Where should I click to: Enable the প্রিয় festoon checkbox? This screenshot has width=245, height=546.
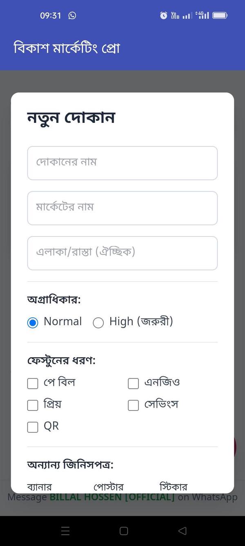click(x=33, y=406)
